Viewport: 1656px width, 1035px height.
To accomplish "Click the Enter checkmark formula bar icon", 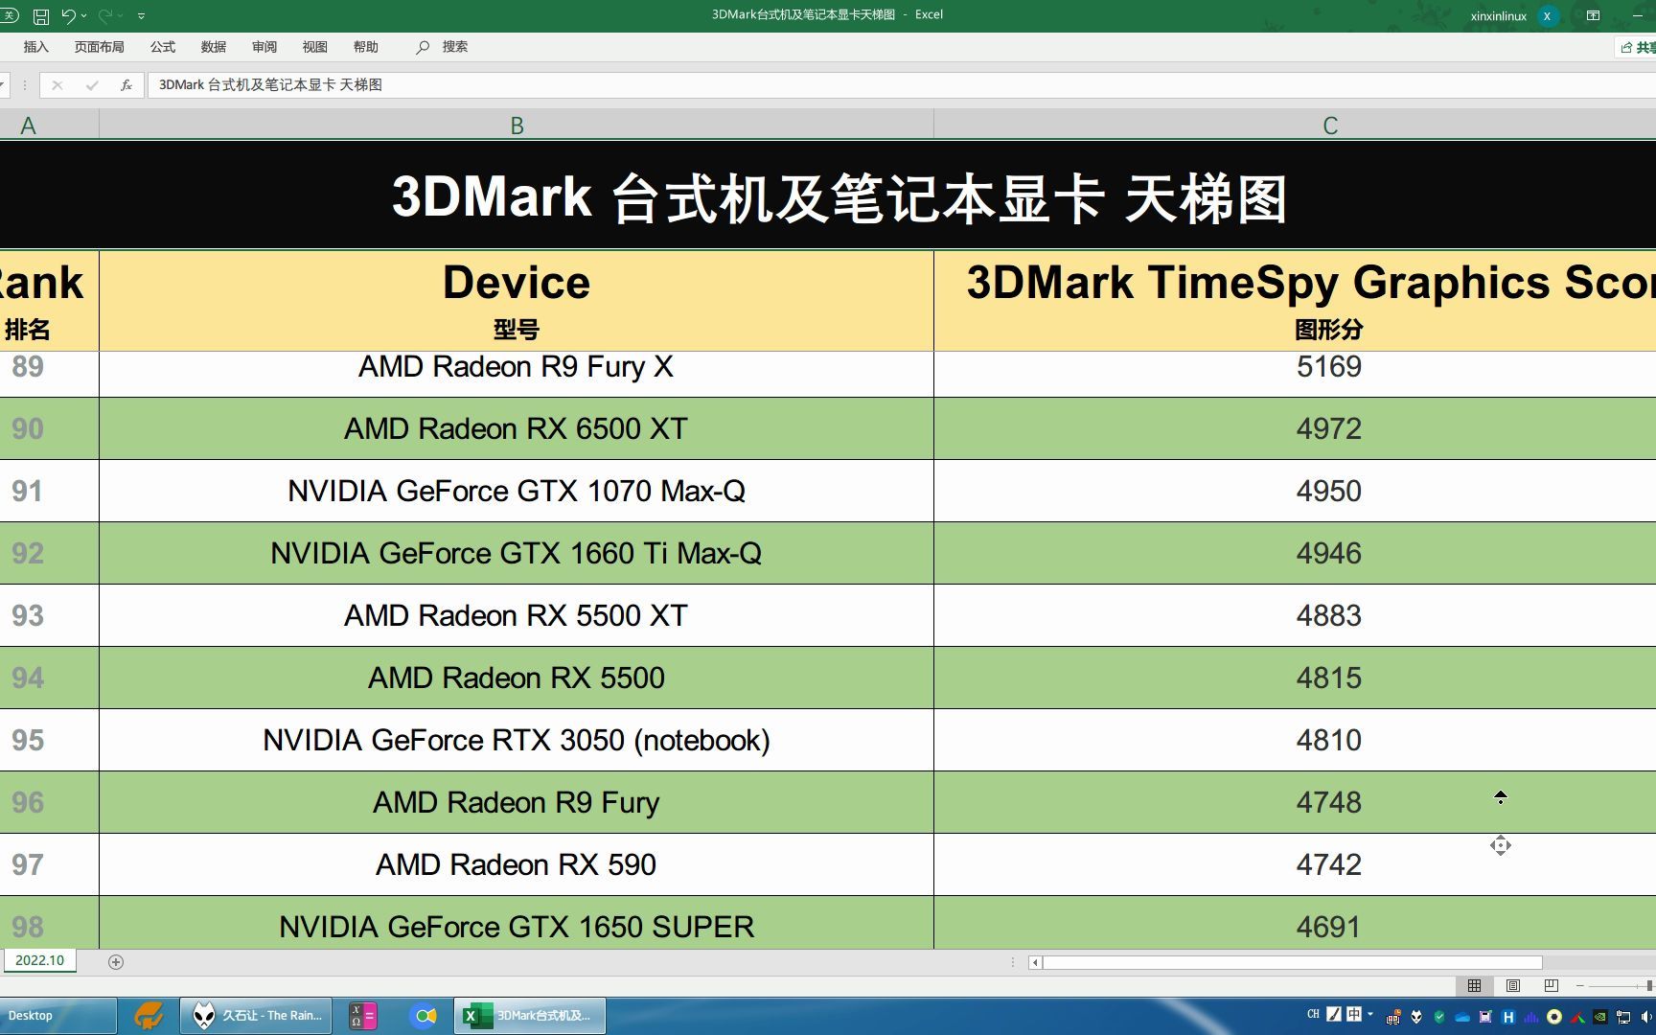I will tap(92, 85).
